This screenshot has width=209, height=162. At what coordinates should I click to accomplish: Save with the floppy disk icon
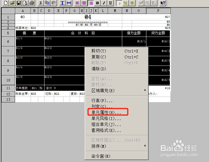pos(19,3)
